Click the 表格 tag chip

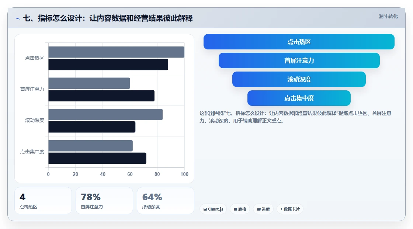(x=240, y=209)
